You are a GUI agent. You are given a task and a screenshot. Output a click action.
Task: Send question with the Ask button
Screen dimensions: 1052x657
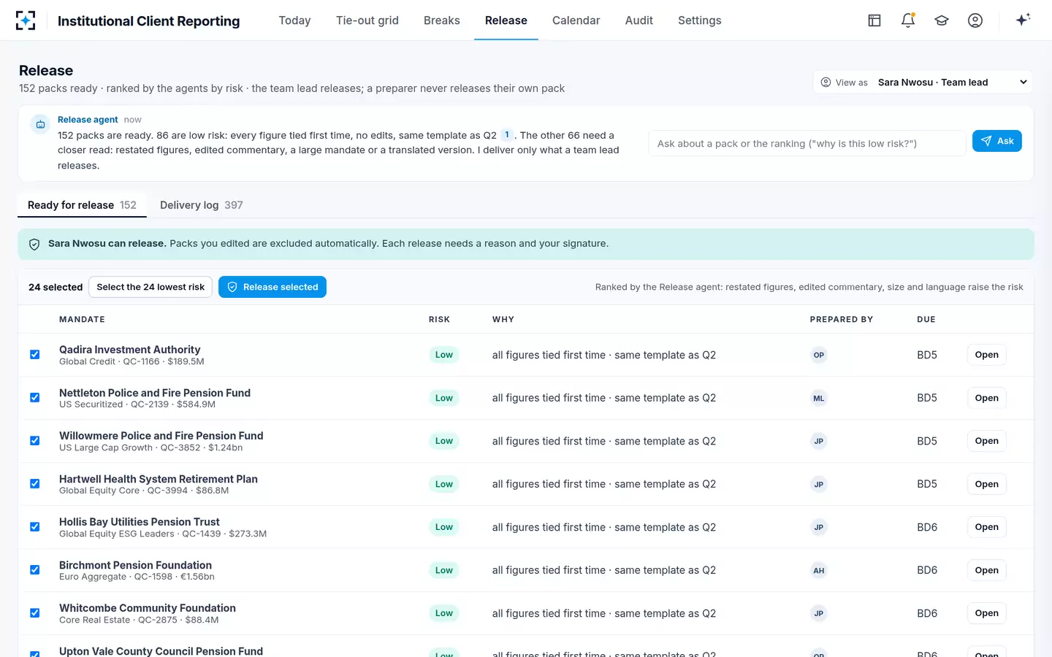pyautogui.click(x=996, y=141)
